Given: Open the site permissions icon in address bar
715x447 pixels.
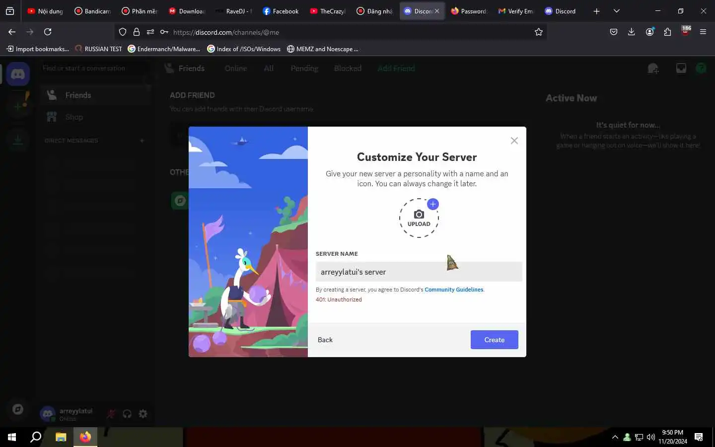Looking at the screenshot, I should 150,32.
